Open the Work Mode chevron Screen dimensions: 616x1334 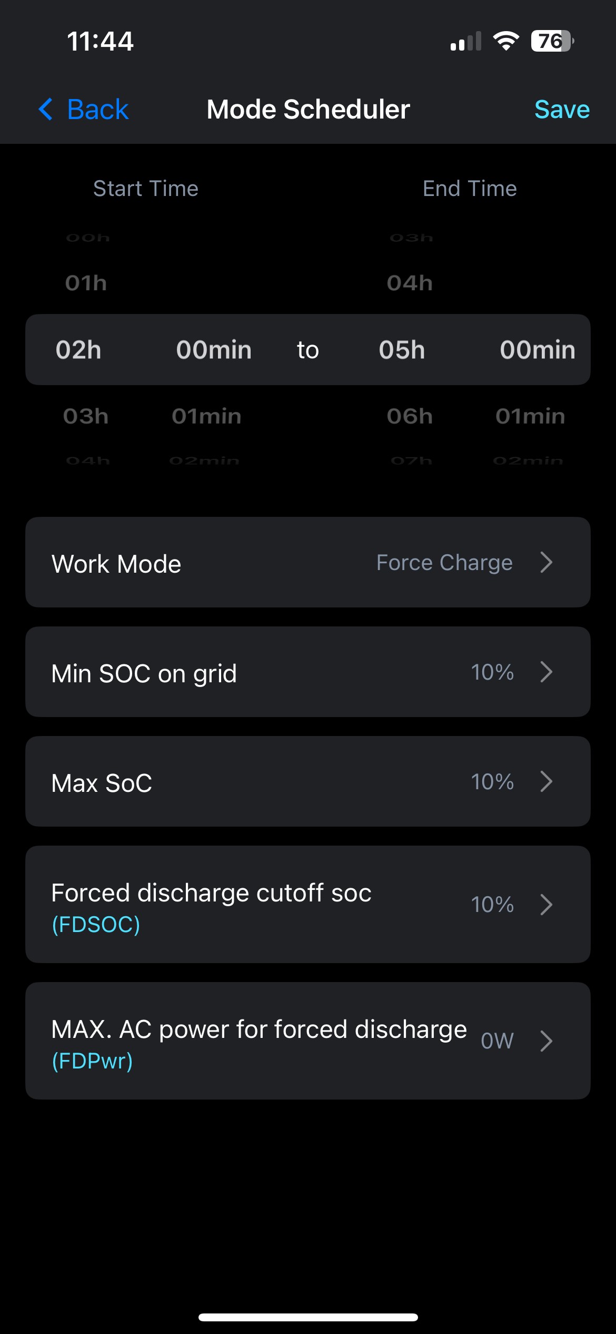coord(547,562)
